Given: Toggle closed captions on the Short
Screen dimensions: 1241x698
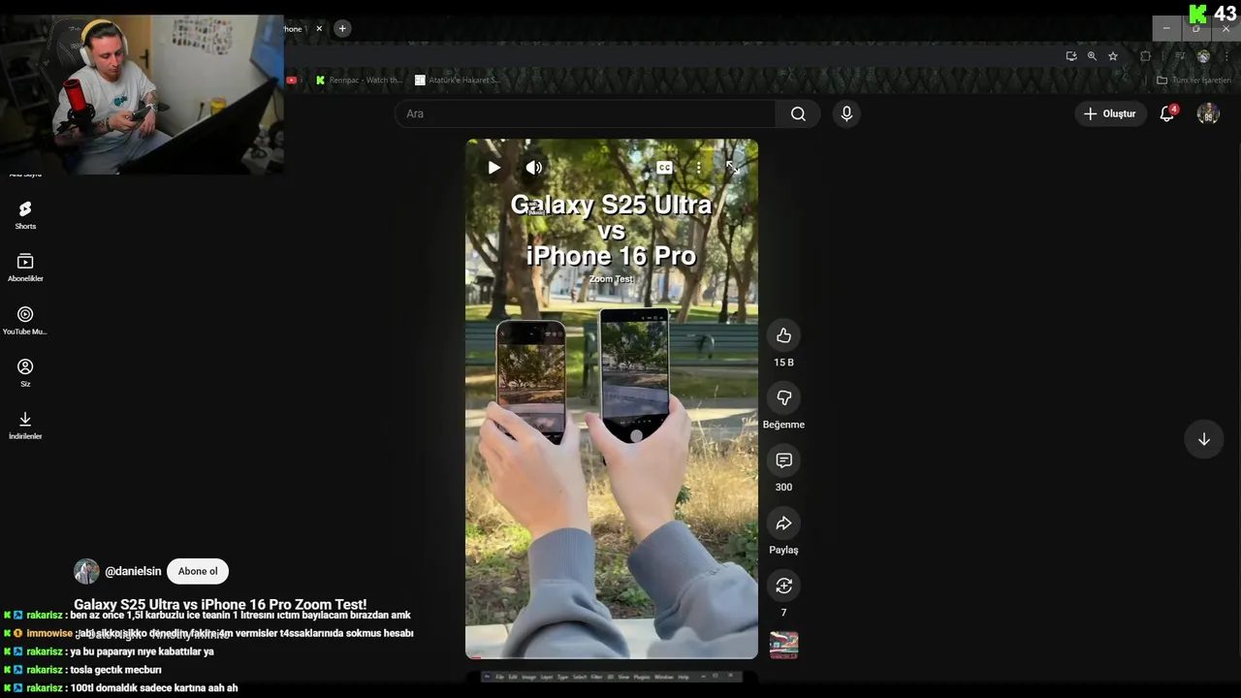Looking at the screenshot, I should click(664, 168).
